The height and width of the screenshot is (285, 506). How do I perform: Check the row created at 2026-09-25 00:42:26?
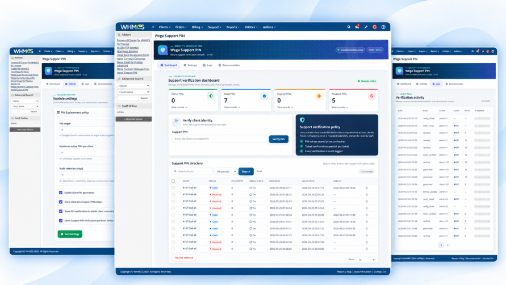(x=173, y=242)
